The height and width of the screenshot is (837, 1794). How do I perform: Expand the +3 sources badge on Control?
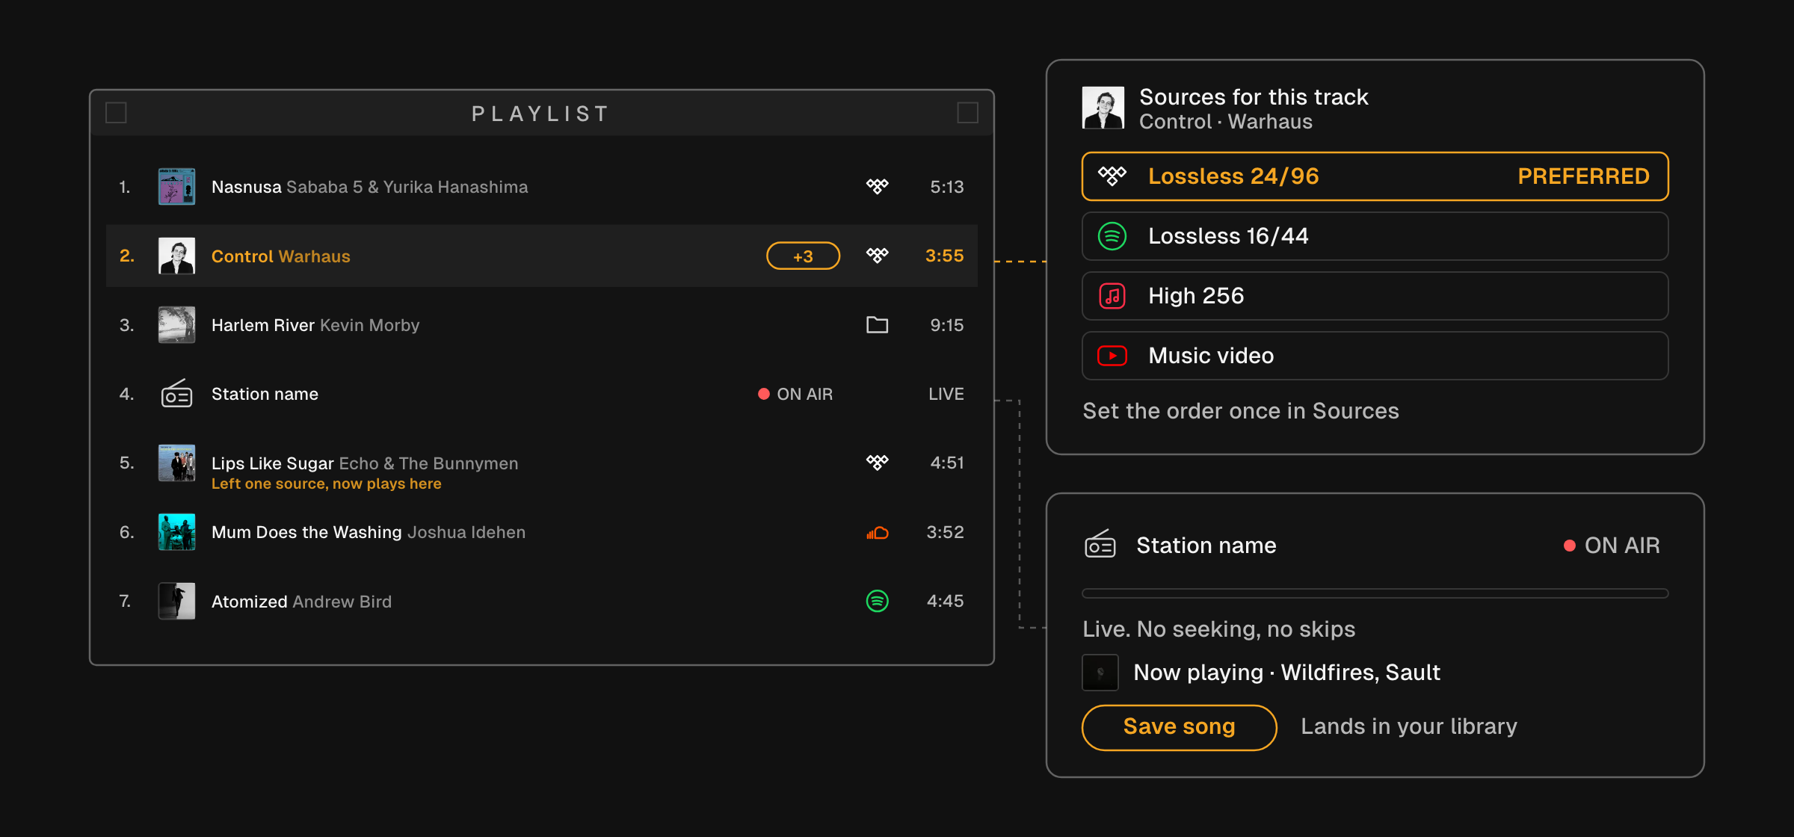click(x=803, y=256)
